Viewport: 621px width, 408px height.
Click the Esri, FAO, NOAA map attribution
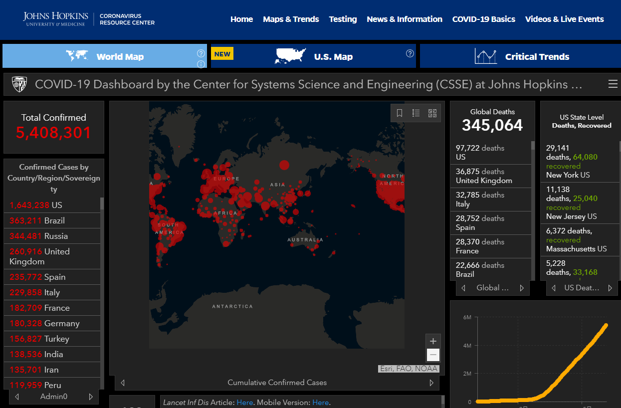(409, 369)
